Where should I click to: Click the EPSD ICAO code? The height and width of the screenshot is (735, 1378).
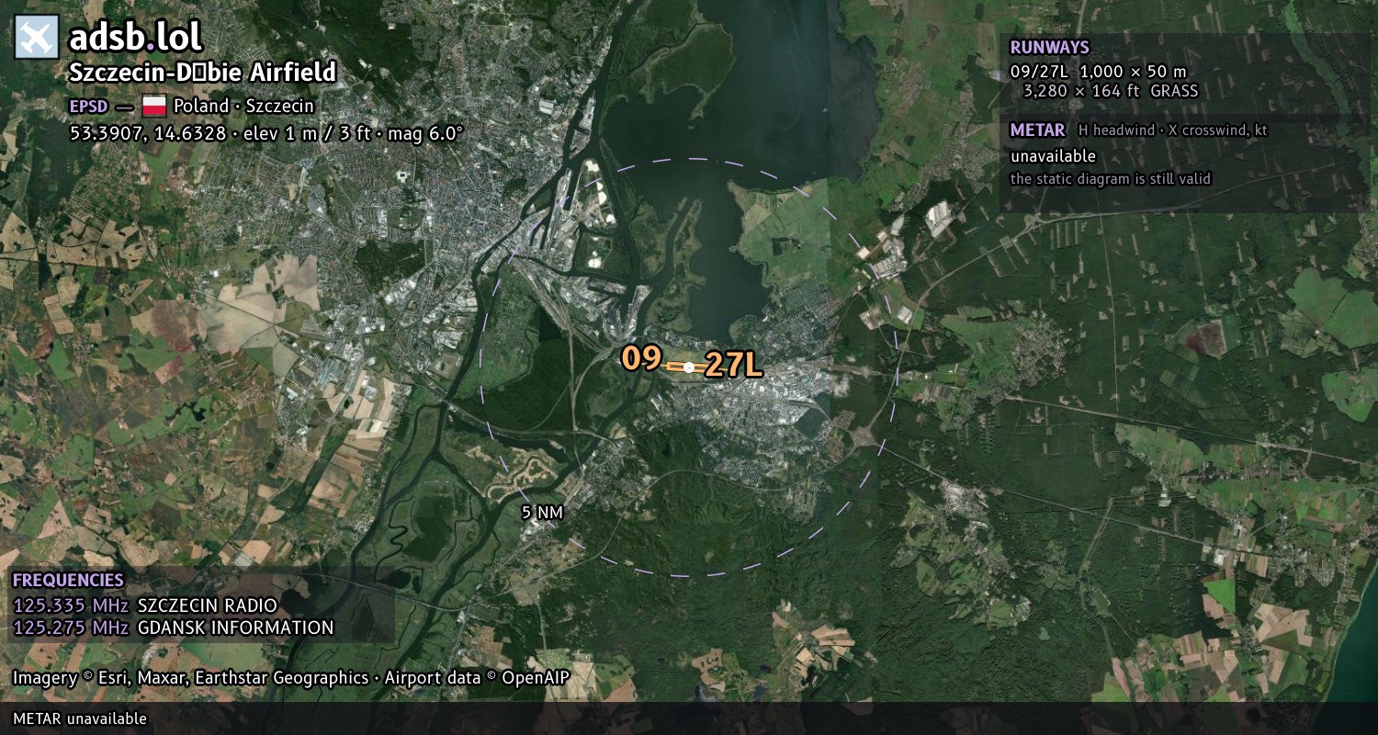coord(88,106)
